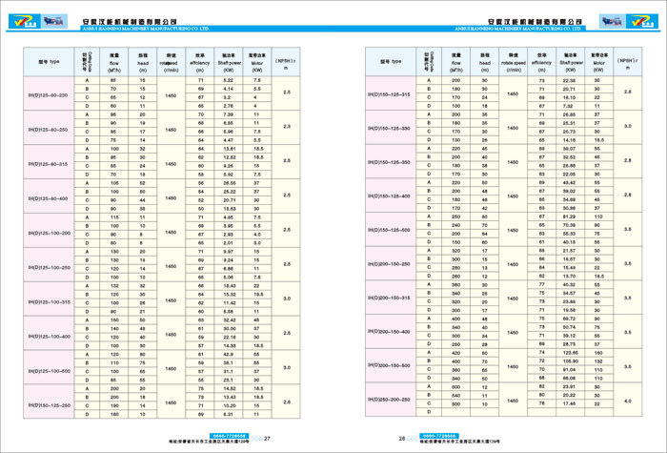Click page number 27 in the footer
The width and height of the screenshot is (667, 453).
pyautogui.click(x=267, y=438)
